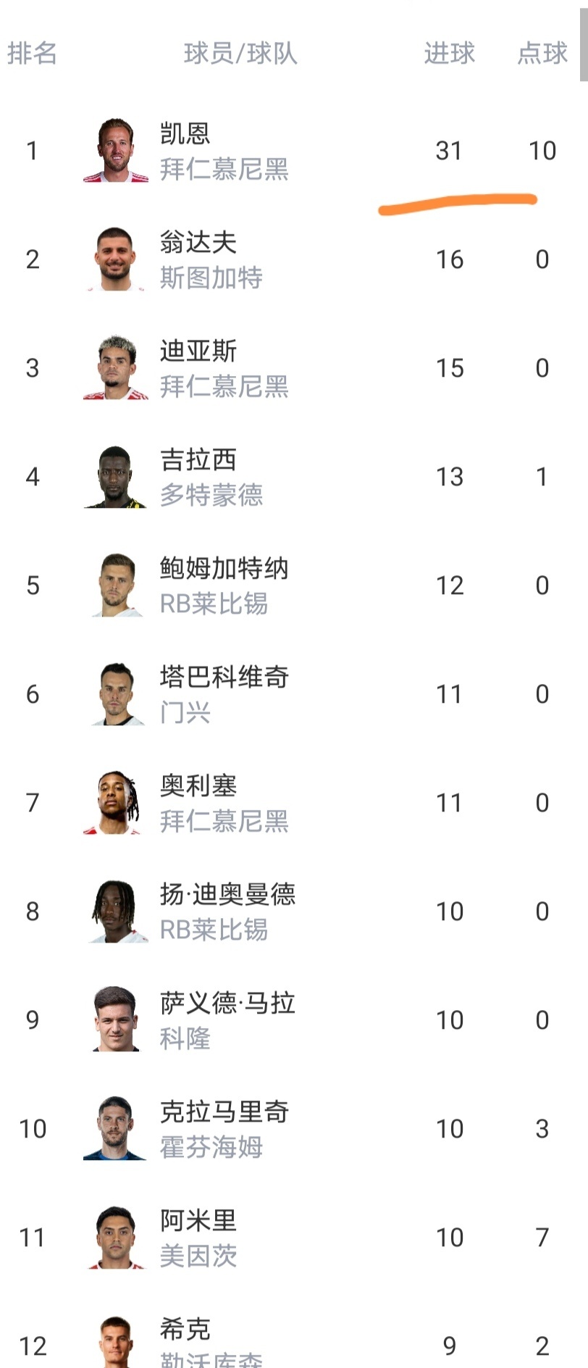Image resolution: width=588 pixels, height=1368 pixels.
Task: Open Guirassy's (吉拉西) player avatar
Action: click(x=116, y=476)
